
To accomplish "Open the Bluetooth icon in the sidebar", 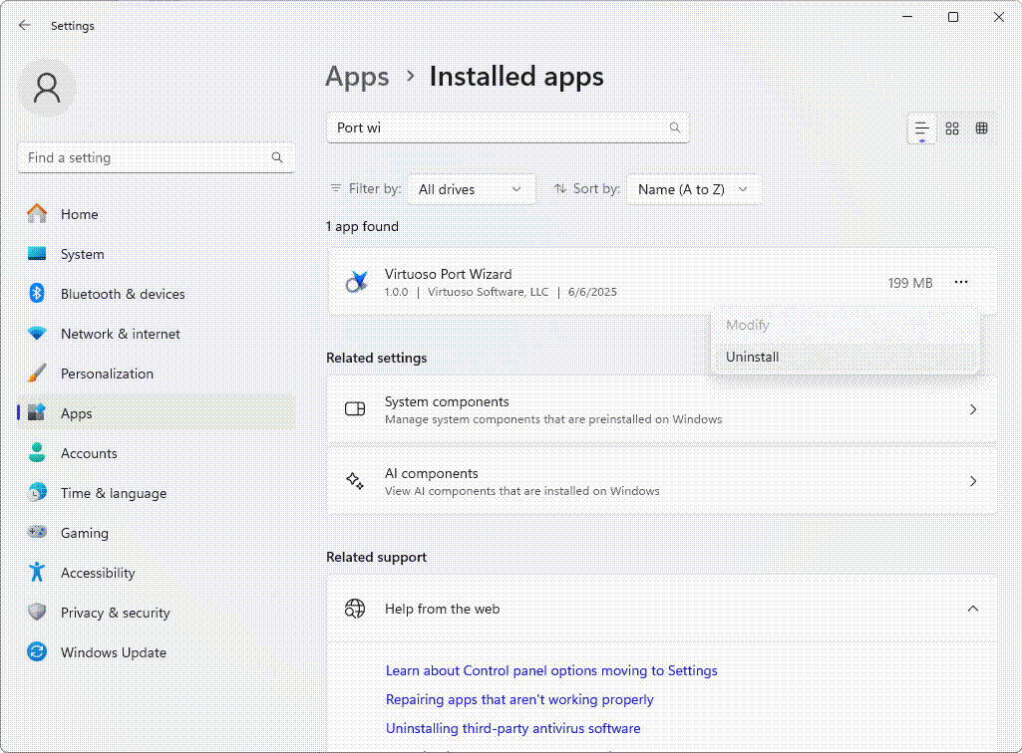I will (x=37, y=293).
